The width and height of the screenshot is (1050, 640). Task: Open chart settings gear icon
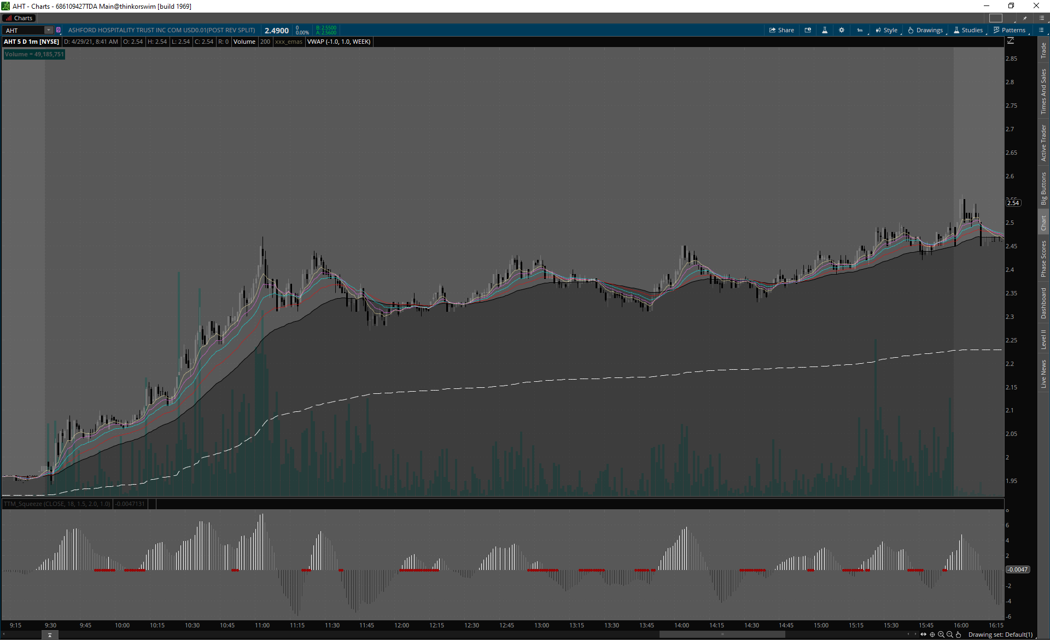pyautogui.click(x=842, y=30)
